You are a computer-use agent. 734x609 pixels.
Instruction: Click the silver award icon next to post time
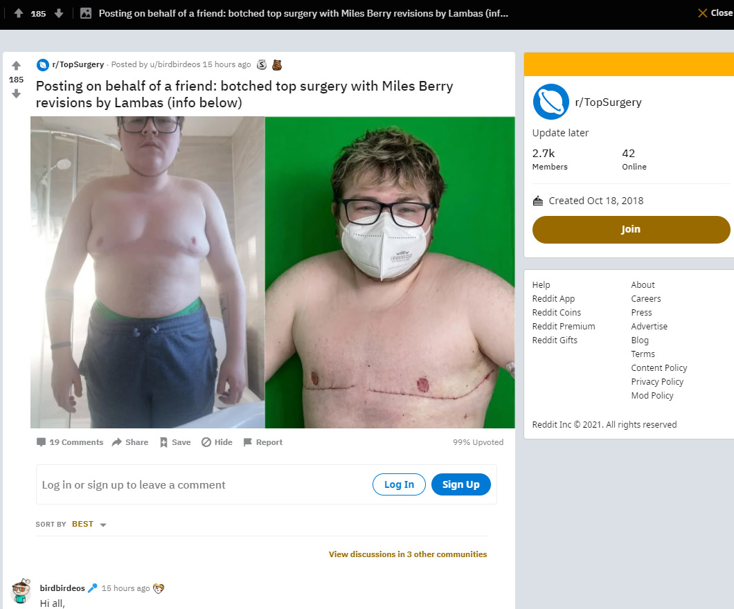click(262, 65)
